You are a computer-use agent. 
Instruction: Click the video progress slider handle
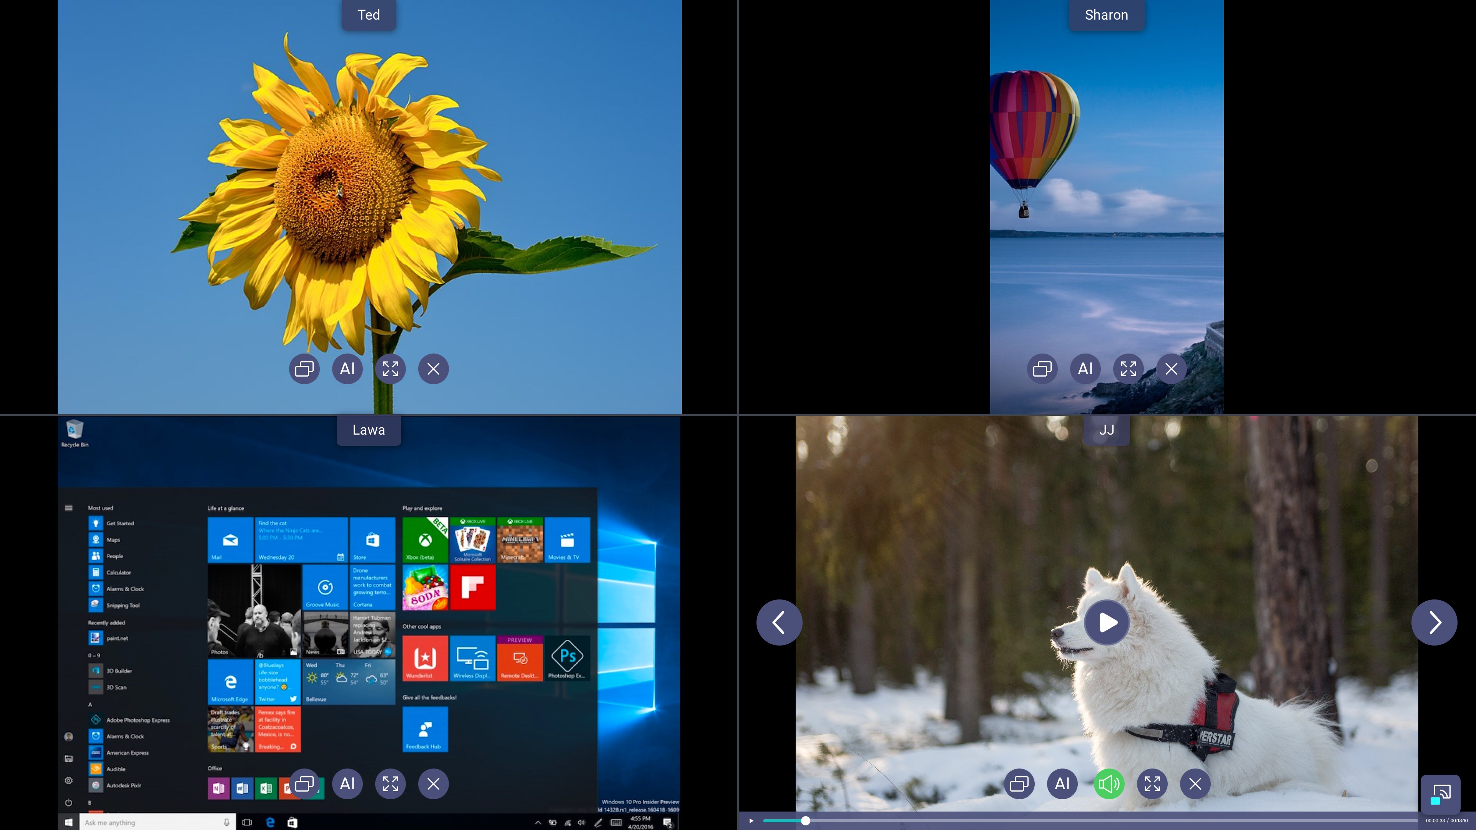tap(806, 821)
